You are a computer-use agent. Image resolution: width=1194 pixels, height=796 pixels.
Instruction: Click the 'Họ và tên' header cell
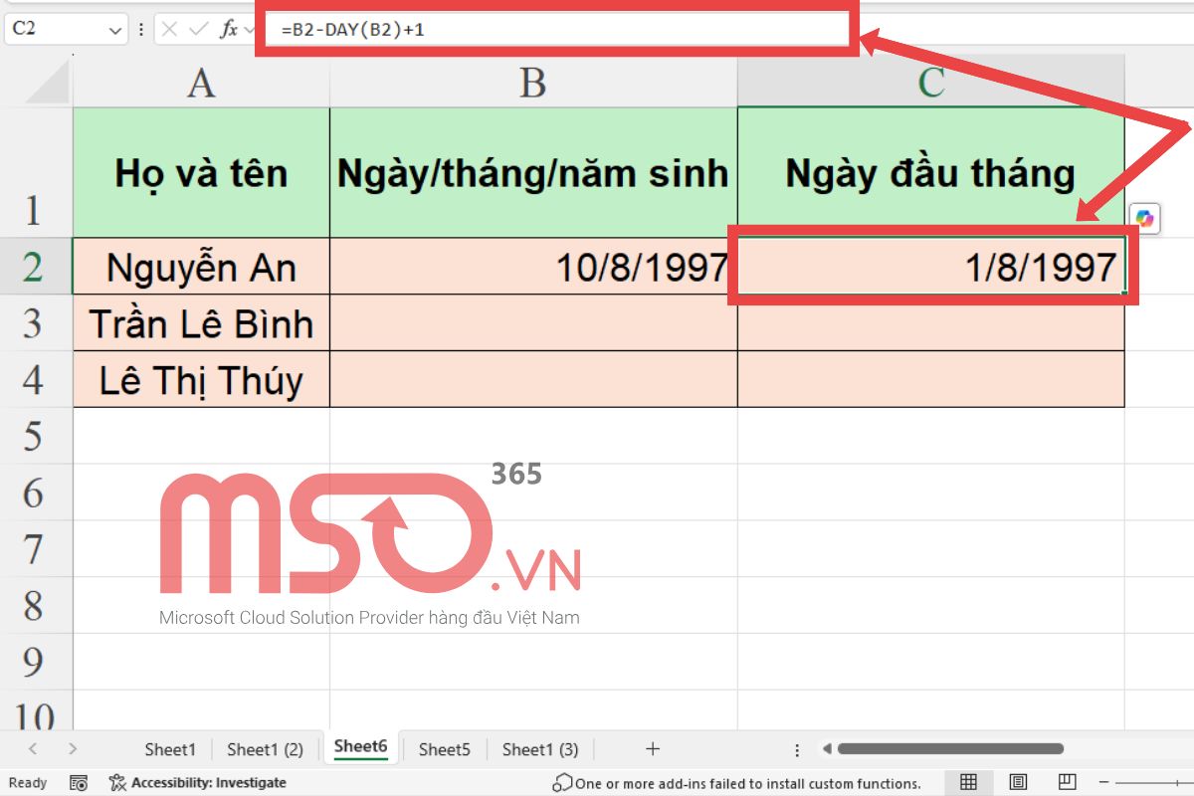click(x=201, y=172)
